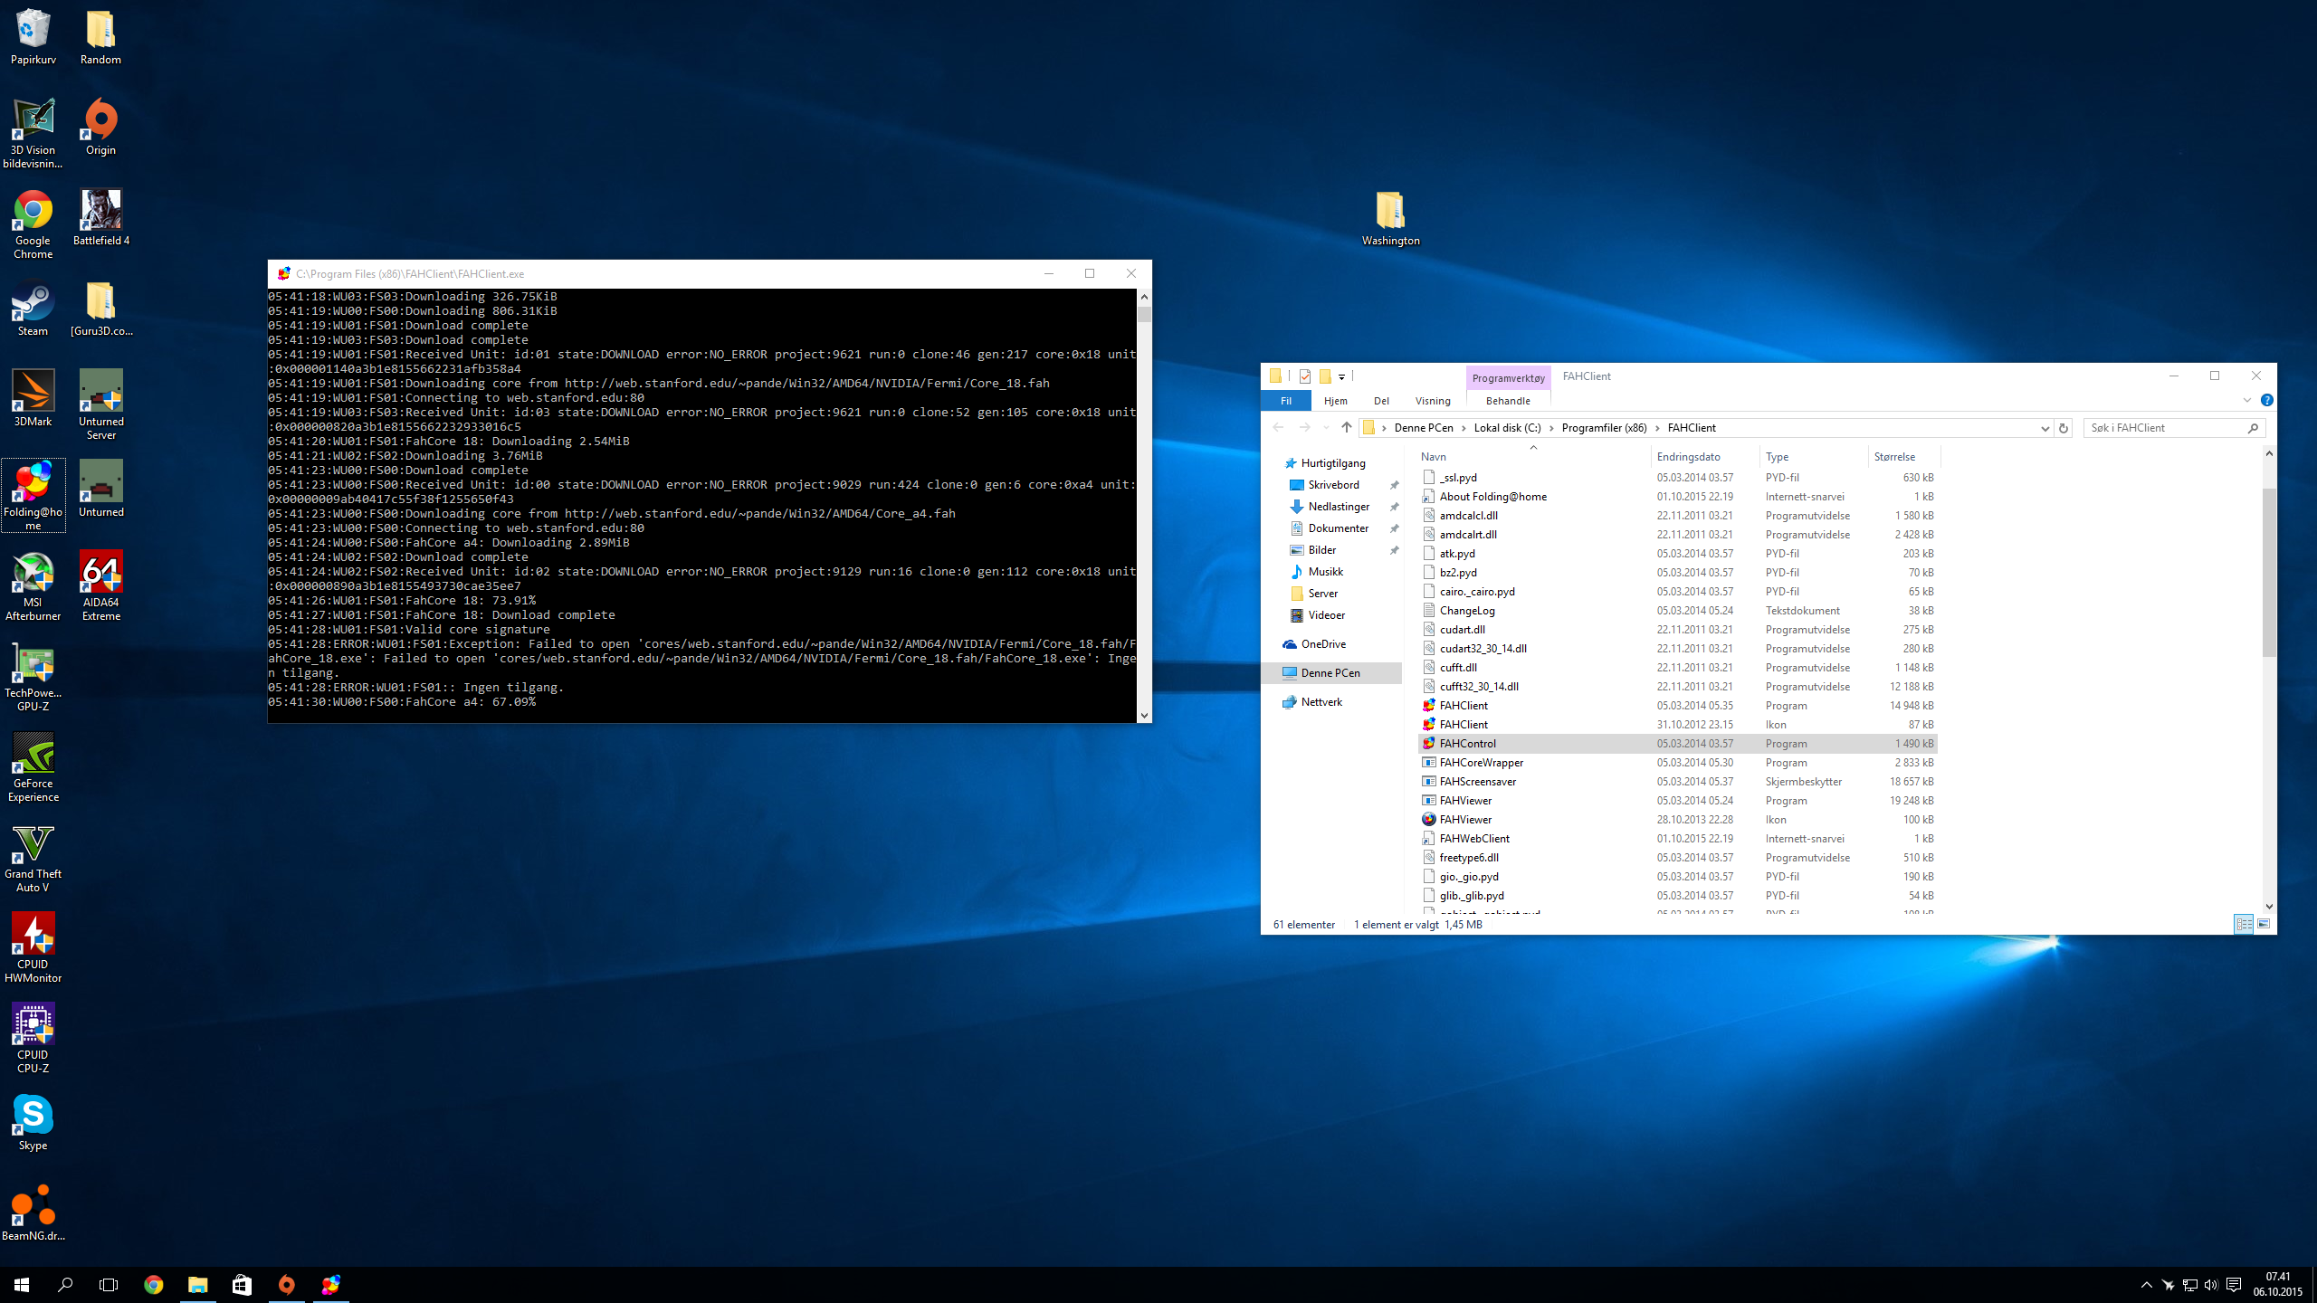Open the Papirkurv recycle bin icon
The image size is (2317, 1303).
[x=33, y=36]
